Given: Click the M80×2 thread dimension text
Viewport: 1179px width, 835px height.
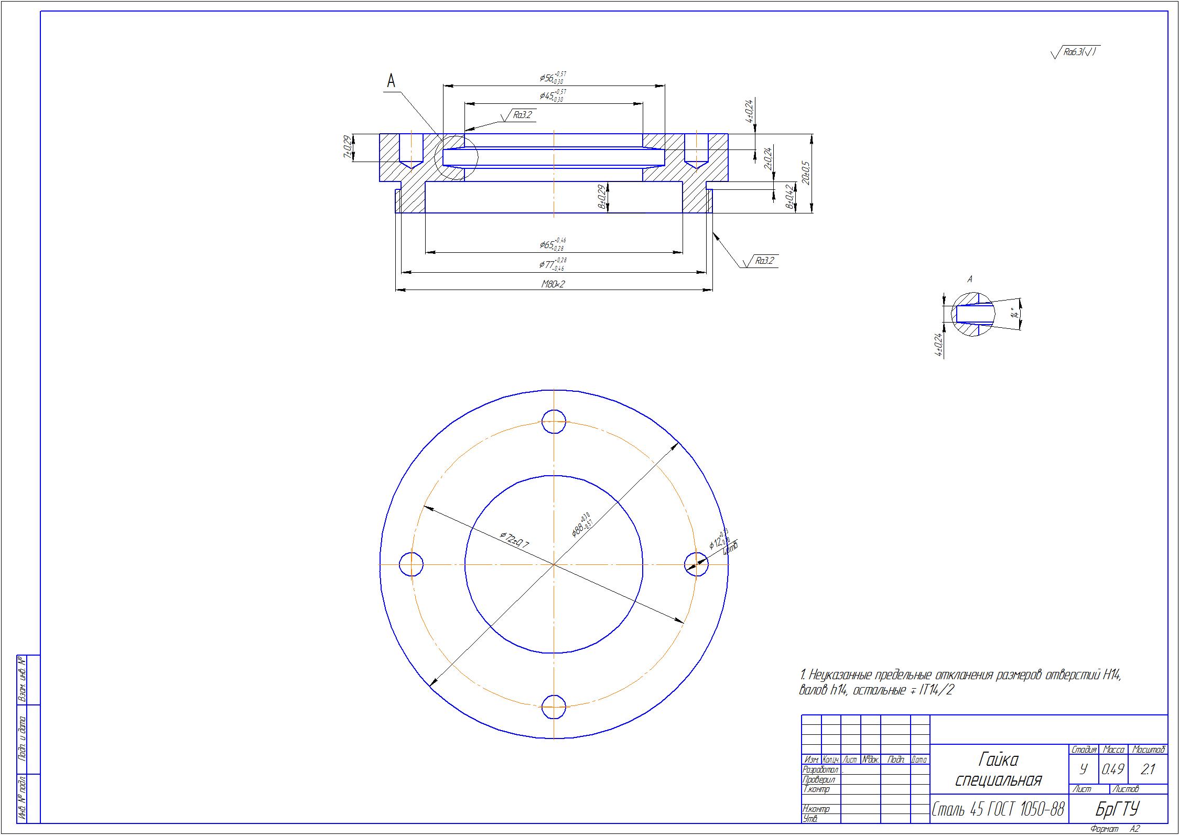Looking at the screenshot, I should pos(554,284).
